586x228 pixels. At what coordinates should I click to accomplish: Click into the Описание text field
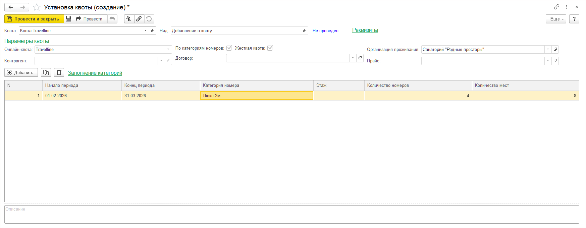[x=291, y=214]
